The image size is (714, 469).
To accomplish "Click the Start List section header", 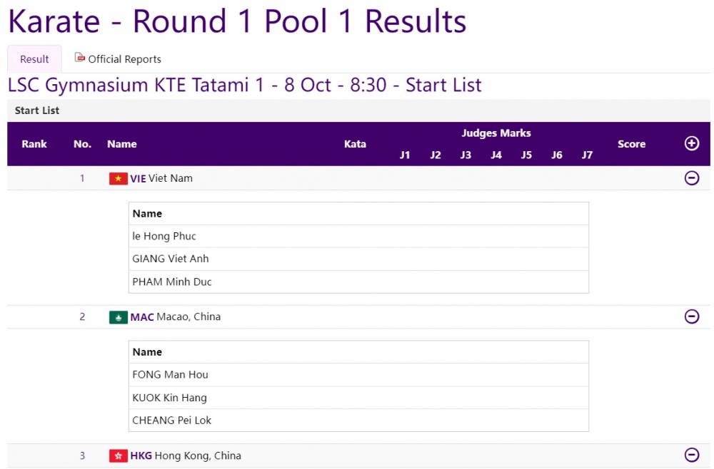I will [x=37, y=110].
